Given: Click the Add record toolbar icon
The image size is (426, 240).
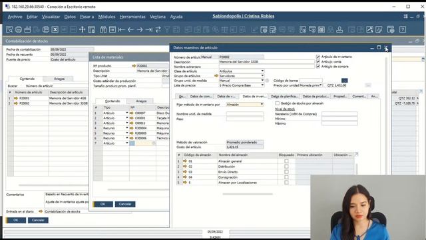Looking at the screenshot, I should (x=112, y=29).
